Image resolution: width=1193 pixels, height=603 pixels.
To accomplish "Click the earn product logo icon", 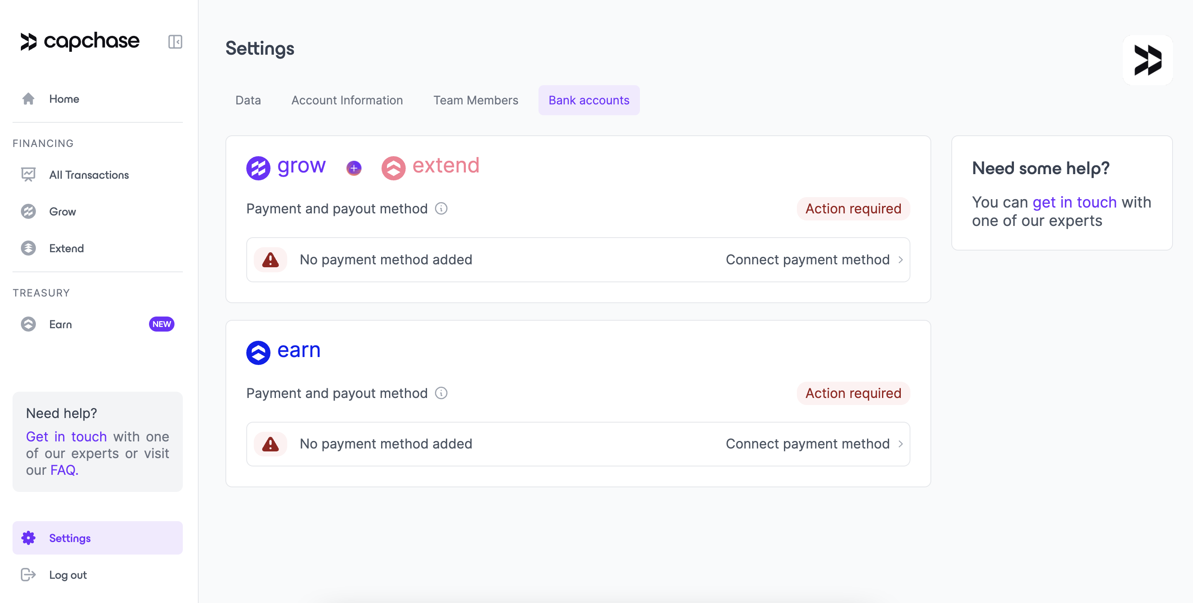I will pyautogui.click(x=258, y=352).
